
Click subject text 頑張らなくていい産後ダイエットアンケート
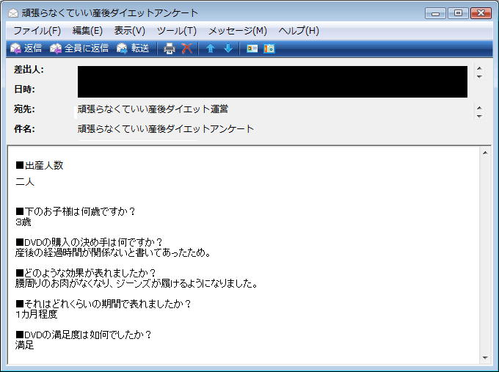166,129
